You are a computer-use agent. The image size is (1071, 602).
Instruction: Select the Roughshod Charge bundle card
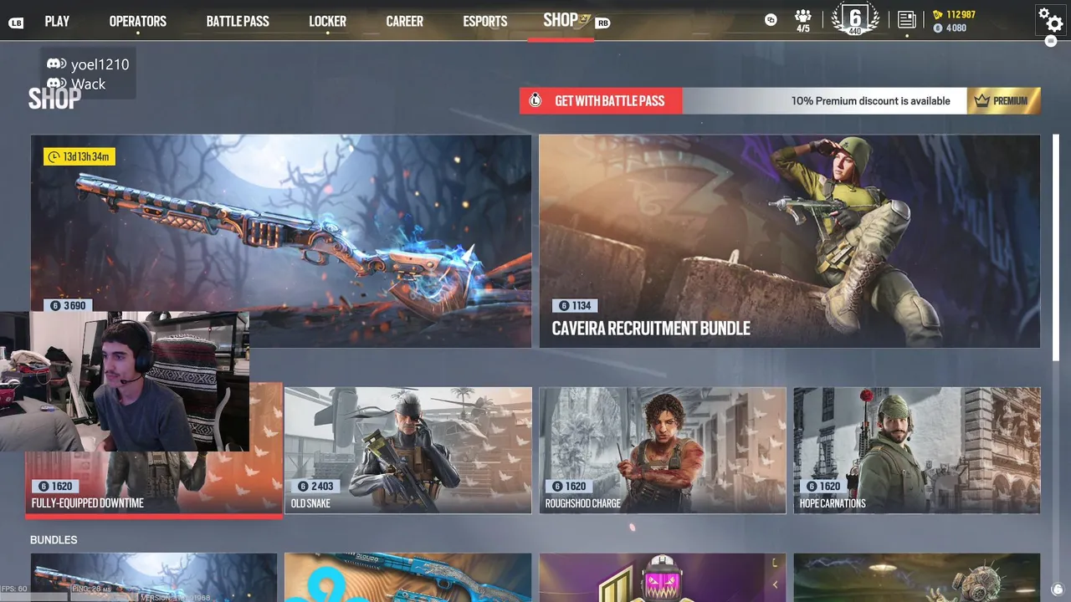coord(663,450)
